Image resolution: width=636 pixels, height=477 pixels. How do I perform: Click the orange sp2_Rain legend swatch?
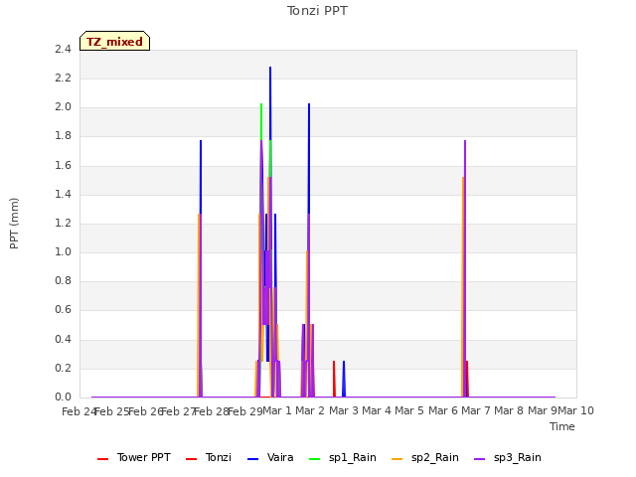397,459
